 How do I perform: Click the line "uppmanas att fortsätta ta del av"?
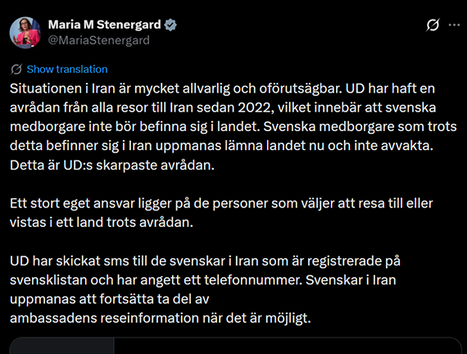(x=110, y=299)
